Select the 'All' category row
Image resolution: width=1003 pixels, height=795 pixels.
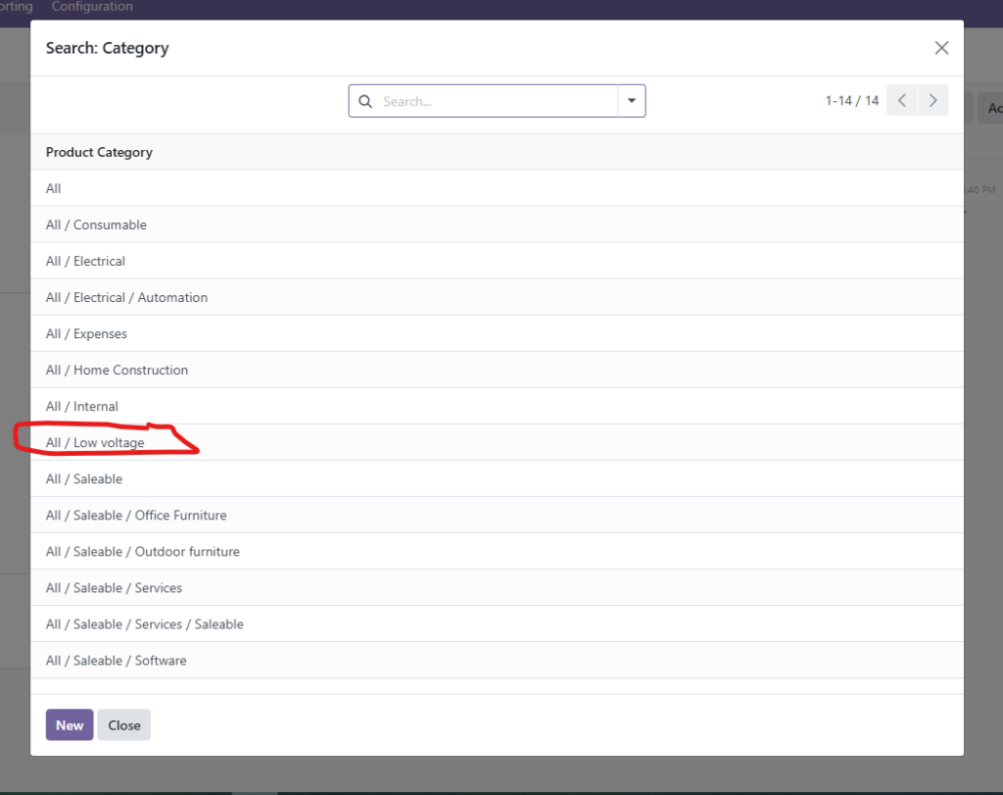pos(54,188)
